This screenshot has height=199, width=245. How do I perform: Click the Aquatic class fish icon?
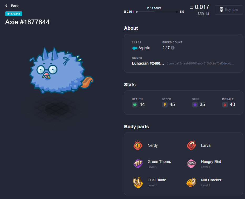click(x=135, y=48)
